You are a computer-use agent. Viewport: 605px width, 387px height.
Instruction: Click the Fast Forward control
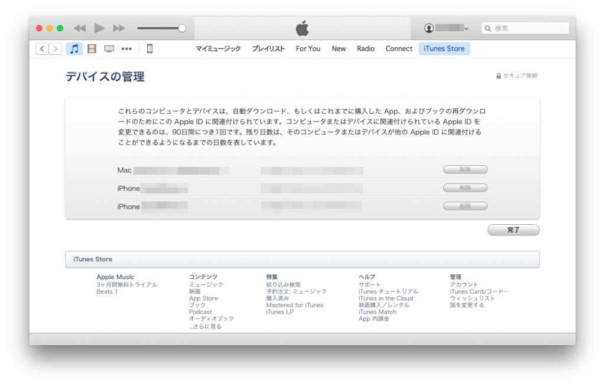[119, 28]
